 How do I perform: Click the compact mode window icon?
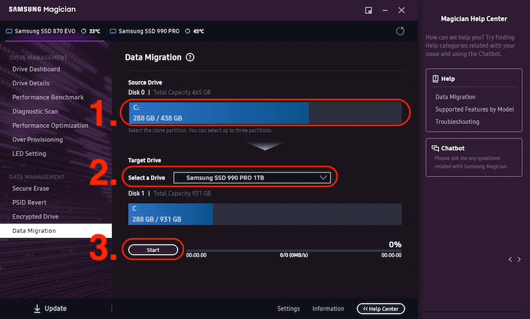(368, 10)
